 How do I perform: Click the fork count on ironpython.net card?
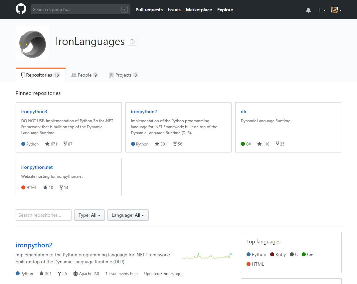pyautogui.click(x=64, y=188)
